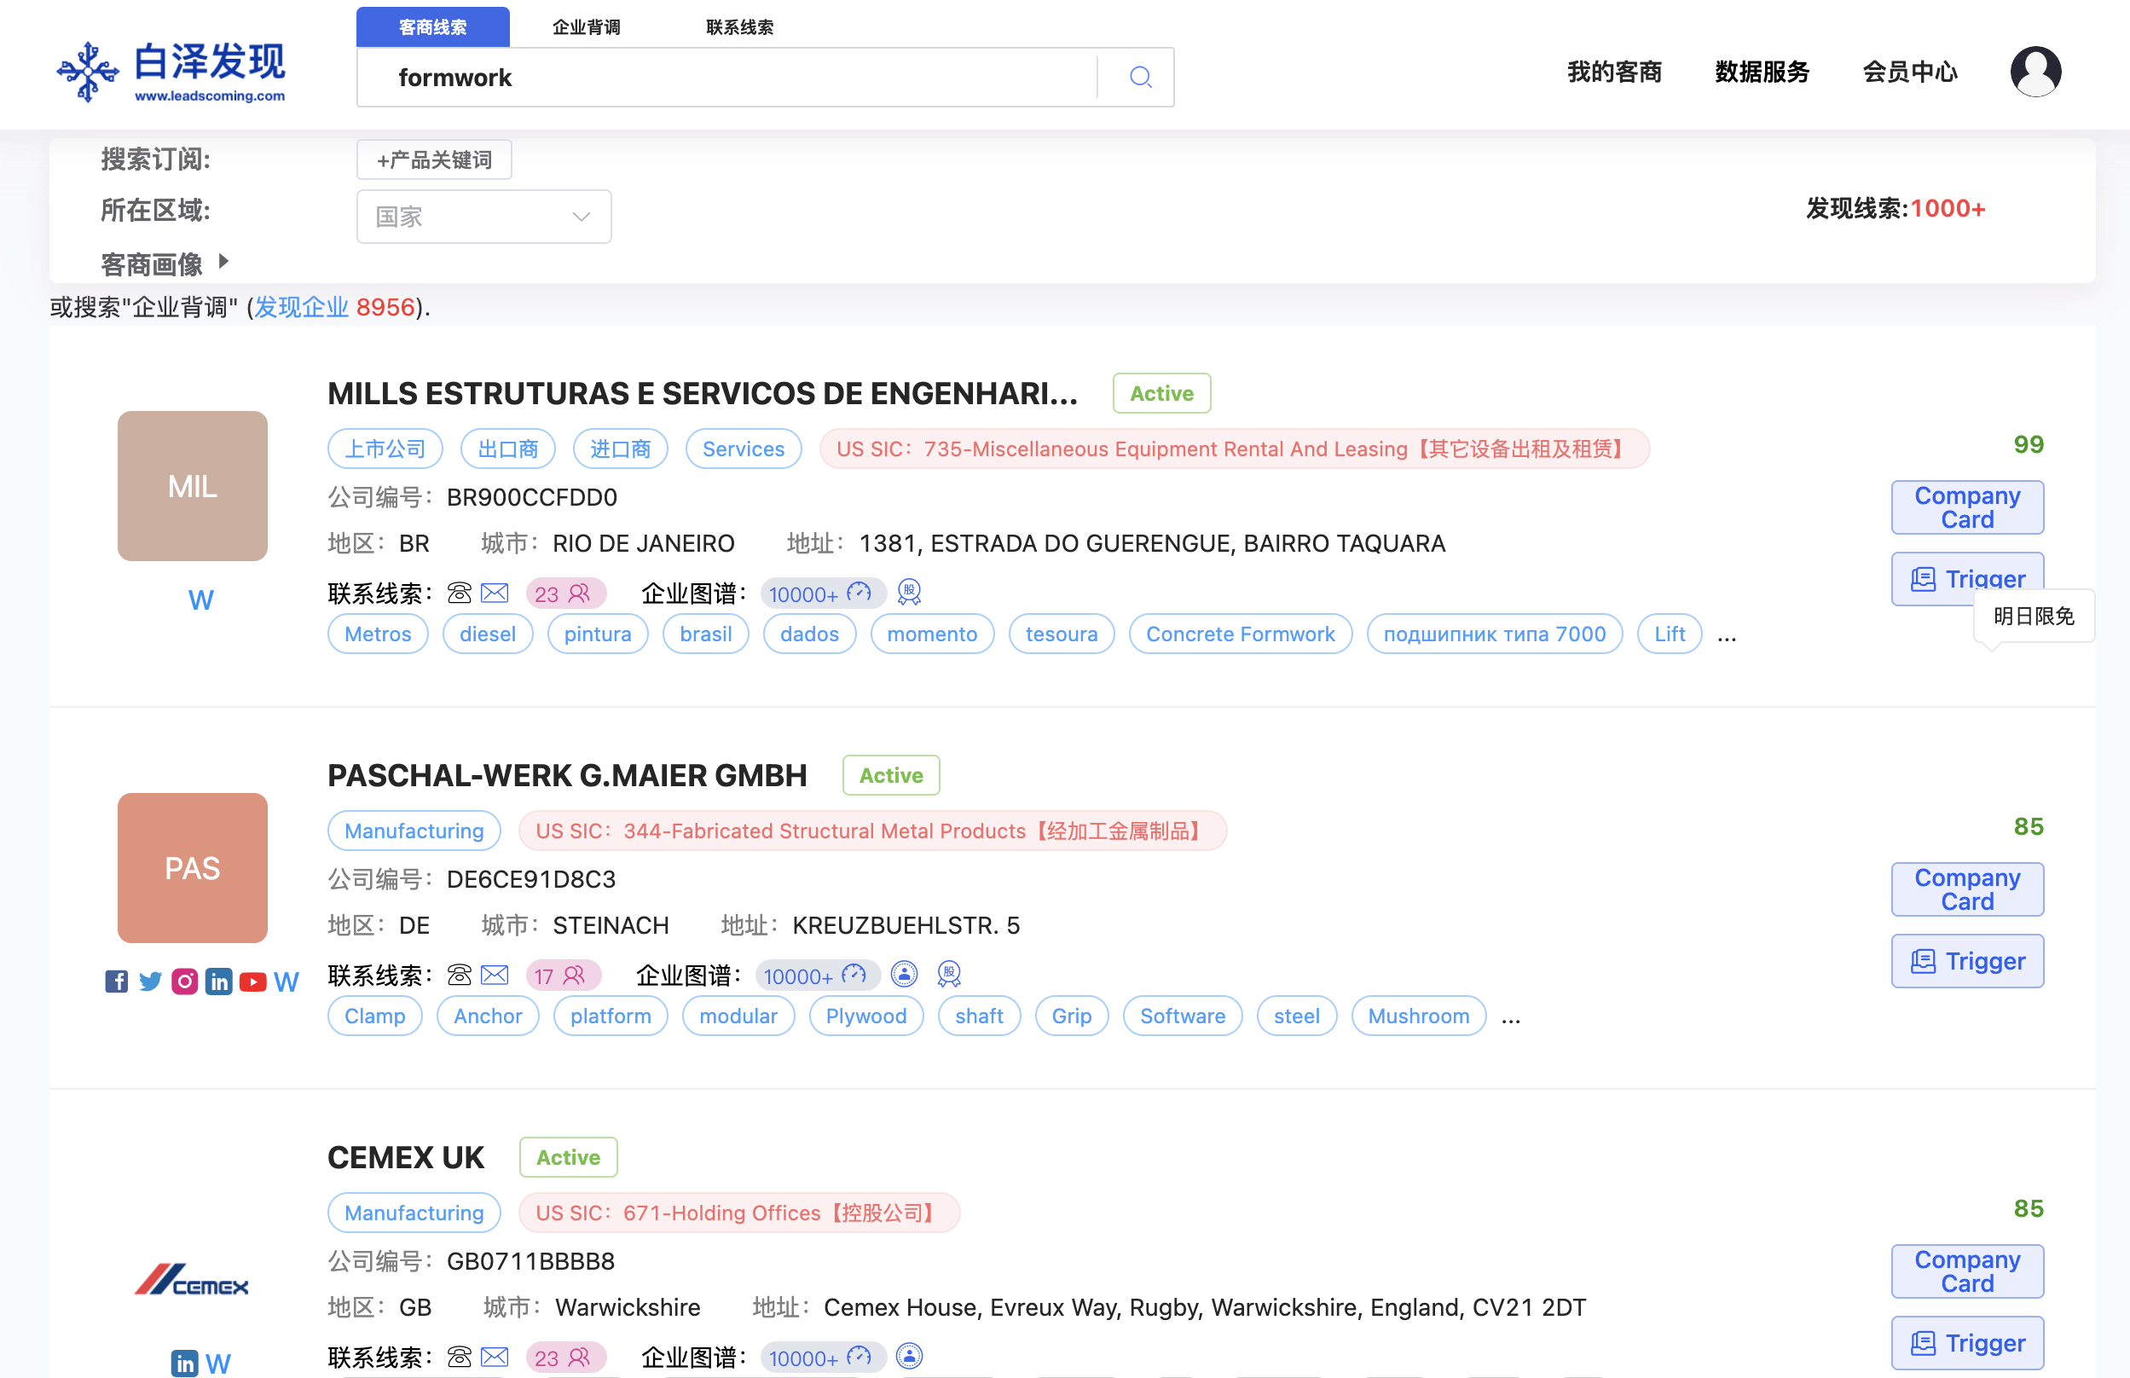Click the PAS company thumbnail

[x=193, y=868]
